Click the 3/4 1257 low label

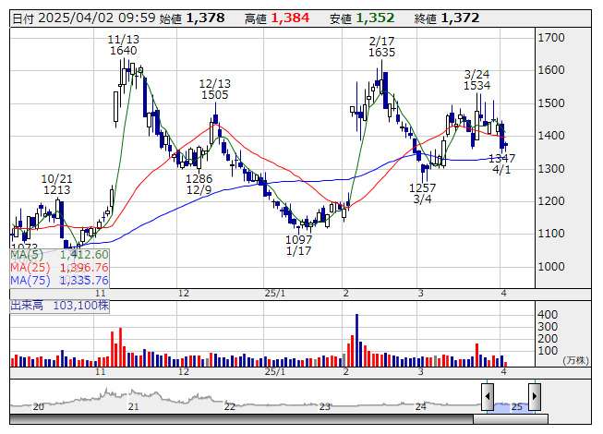(422, 193)
